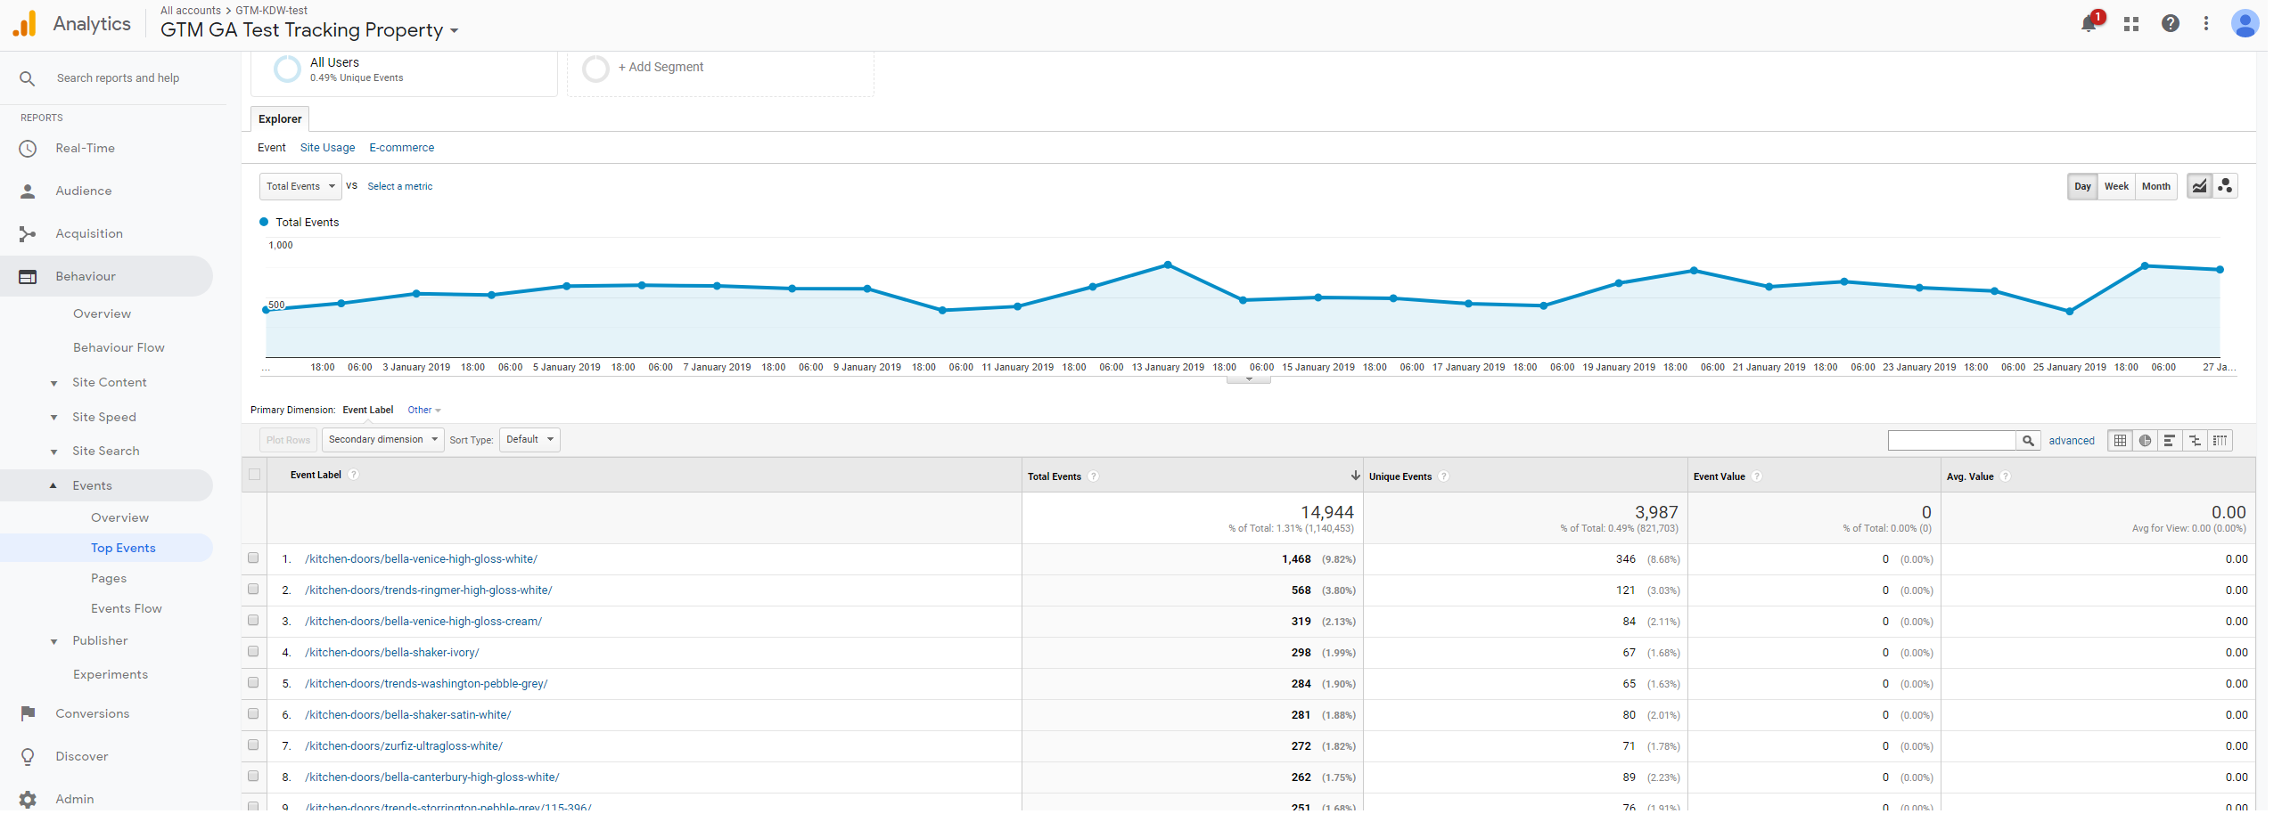Open /kitchen-doors/zurfiz-ultragloss-white/ event label

(404, 746)
